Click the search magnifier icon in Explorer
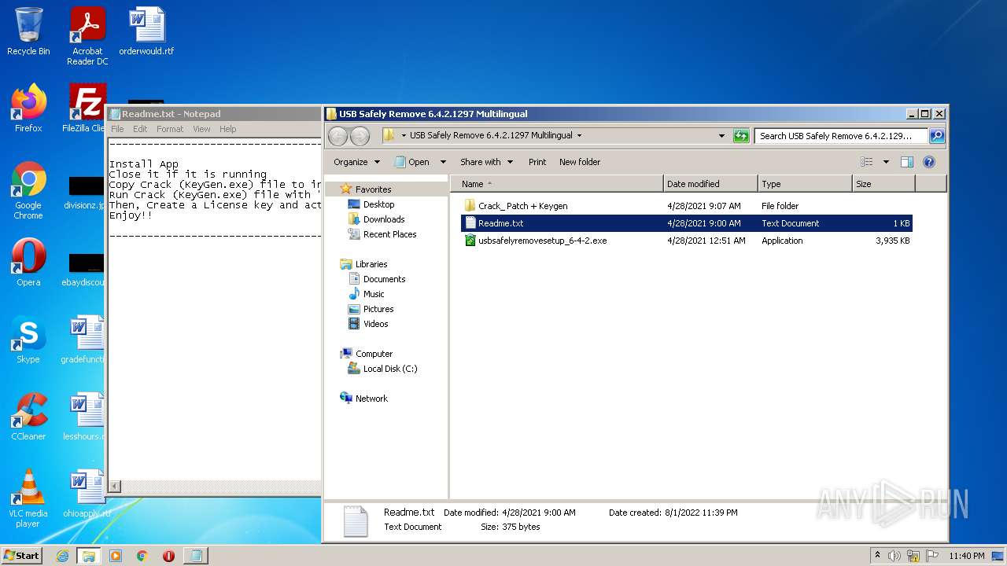Viewport: 1007px width, 566px height. [936, 136]
